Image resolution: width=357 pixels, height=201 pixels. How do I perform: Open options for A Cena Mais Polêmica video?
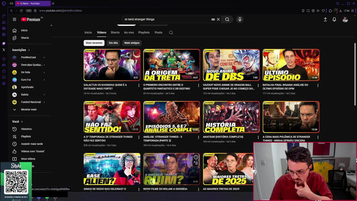coord(318,137)
